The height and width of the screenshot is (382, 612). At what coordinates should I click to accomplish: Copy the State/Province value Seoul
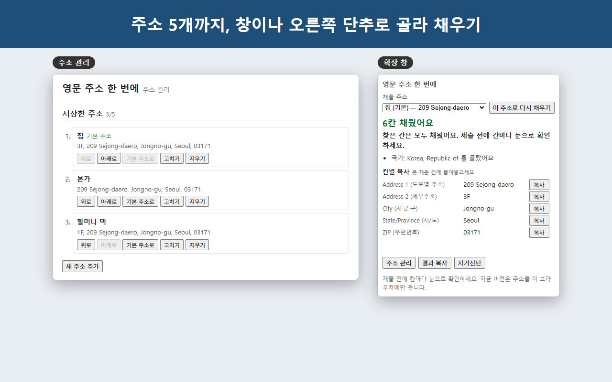point(539,221)
